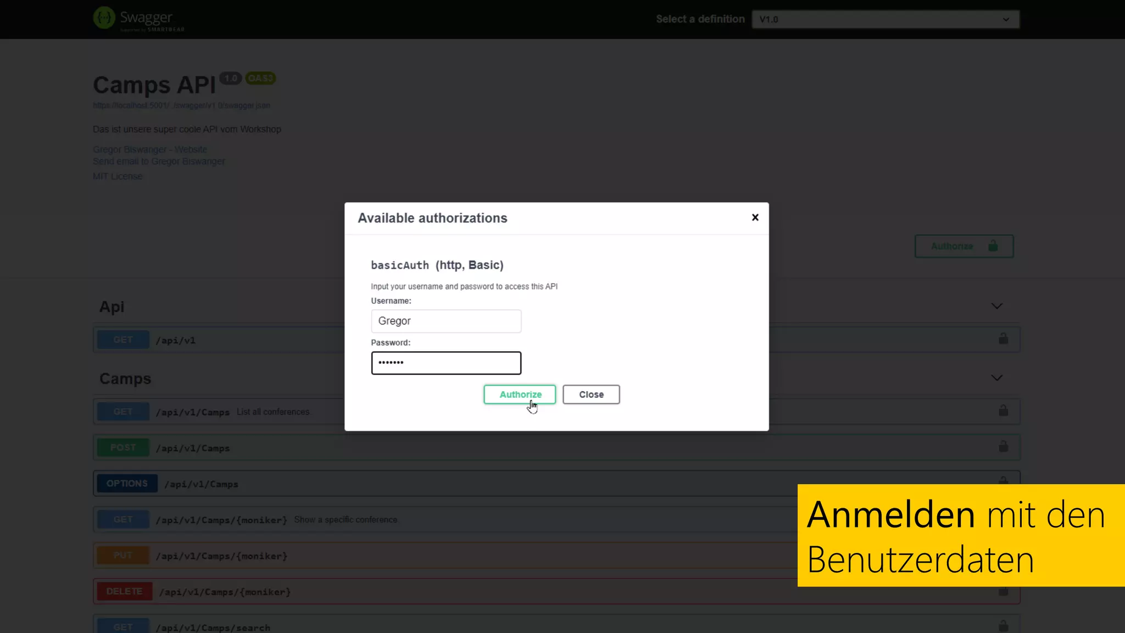
Task: Click the 1.0 version badge
Action: 231,78
